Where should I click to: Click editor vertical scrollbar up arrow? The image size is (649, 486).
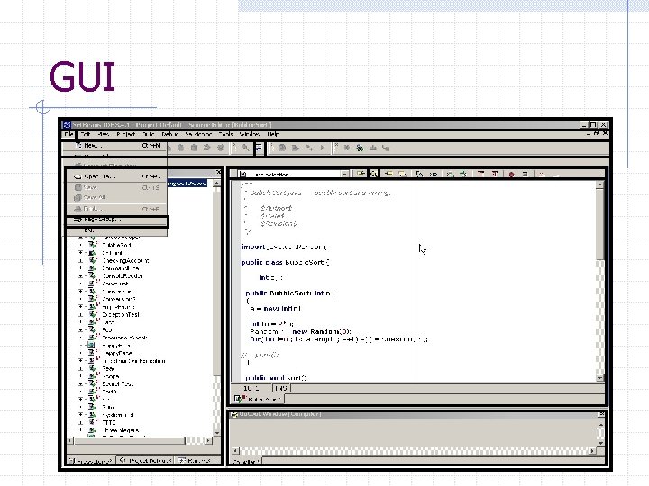pos(599,185)
